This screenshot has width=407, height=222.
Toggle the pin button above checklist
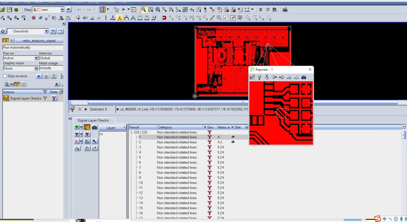pyautogui.click(x=6, y=41)
